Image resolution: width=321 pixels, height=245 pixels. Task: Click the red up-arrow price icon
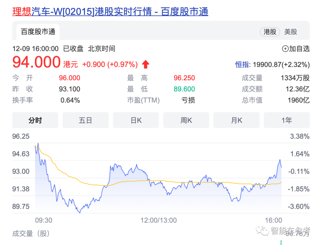click(x=146, y=64)
